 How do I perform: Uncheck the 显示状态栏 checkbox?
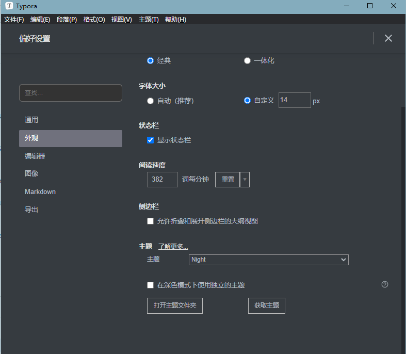click(x=150, y=140)
